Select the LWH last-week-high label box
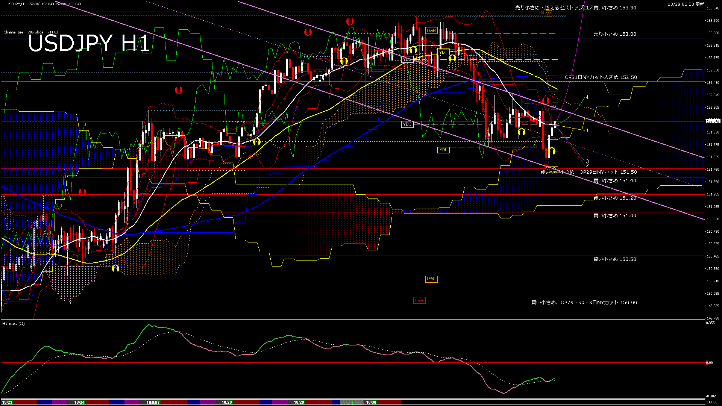Image resolution: width=722 pixels, height=406 pixels. (x=431, y=31)
